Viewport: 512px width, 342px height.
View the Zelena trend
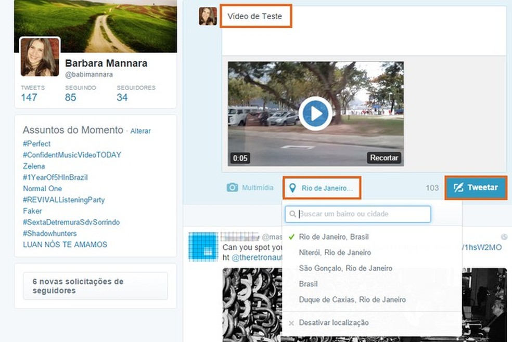click(34, 166)
